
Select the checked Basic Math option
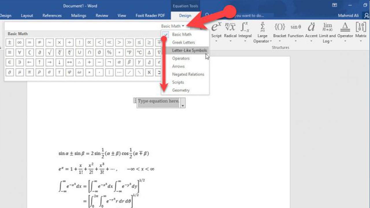tap(185, 34)
